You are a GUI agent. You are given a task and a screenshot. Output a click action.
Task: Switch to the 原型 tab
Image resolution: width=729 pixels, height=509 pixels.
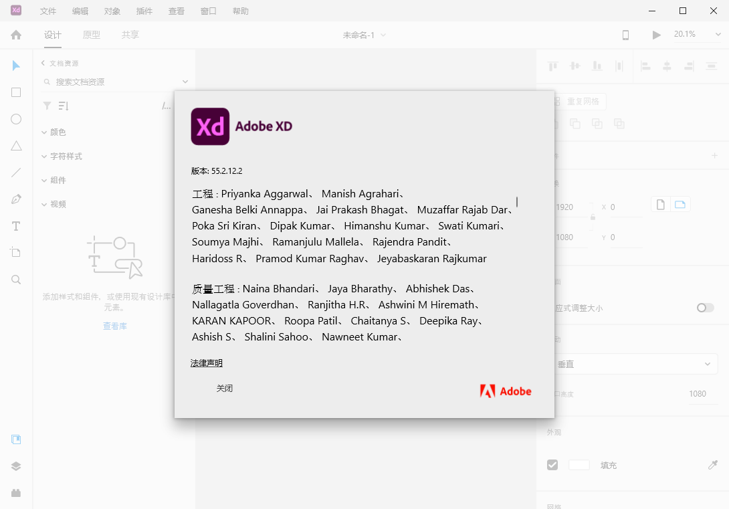point(91,35)
